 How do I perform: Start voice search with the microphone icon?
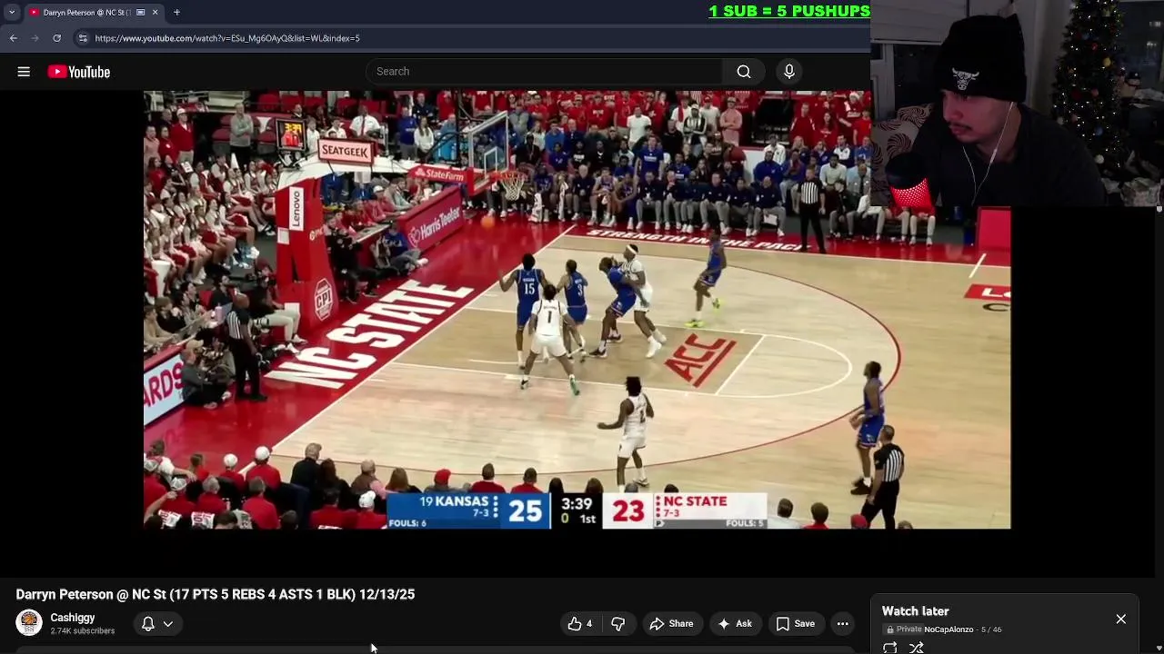[x=789, y=72]
